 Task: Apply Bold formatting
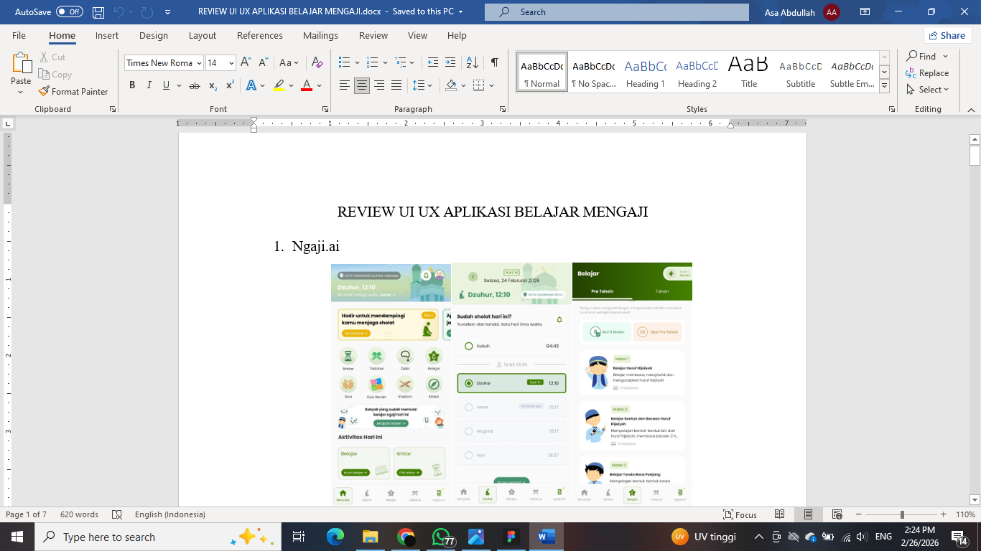click(x=132, y=85)
